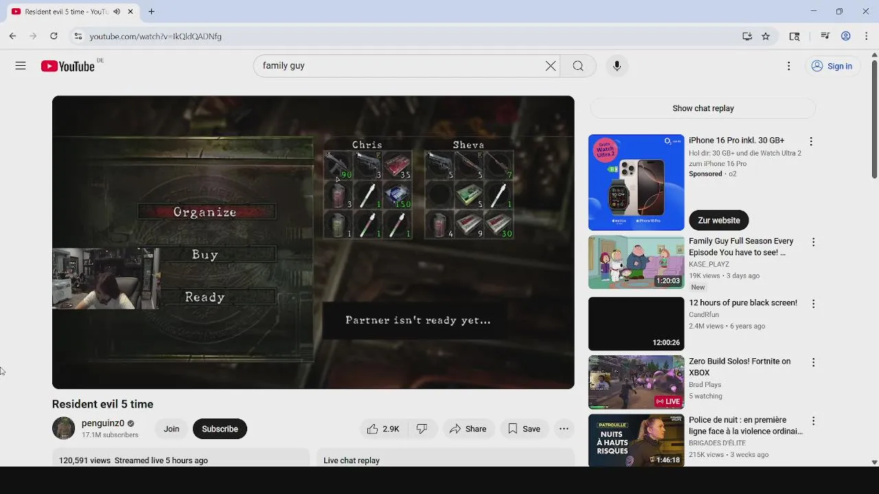879x494 pixels.
Task: Click Live chat replay text
Action: 352,460
